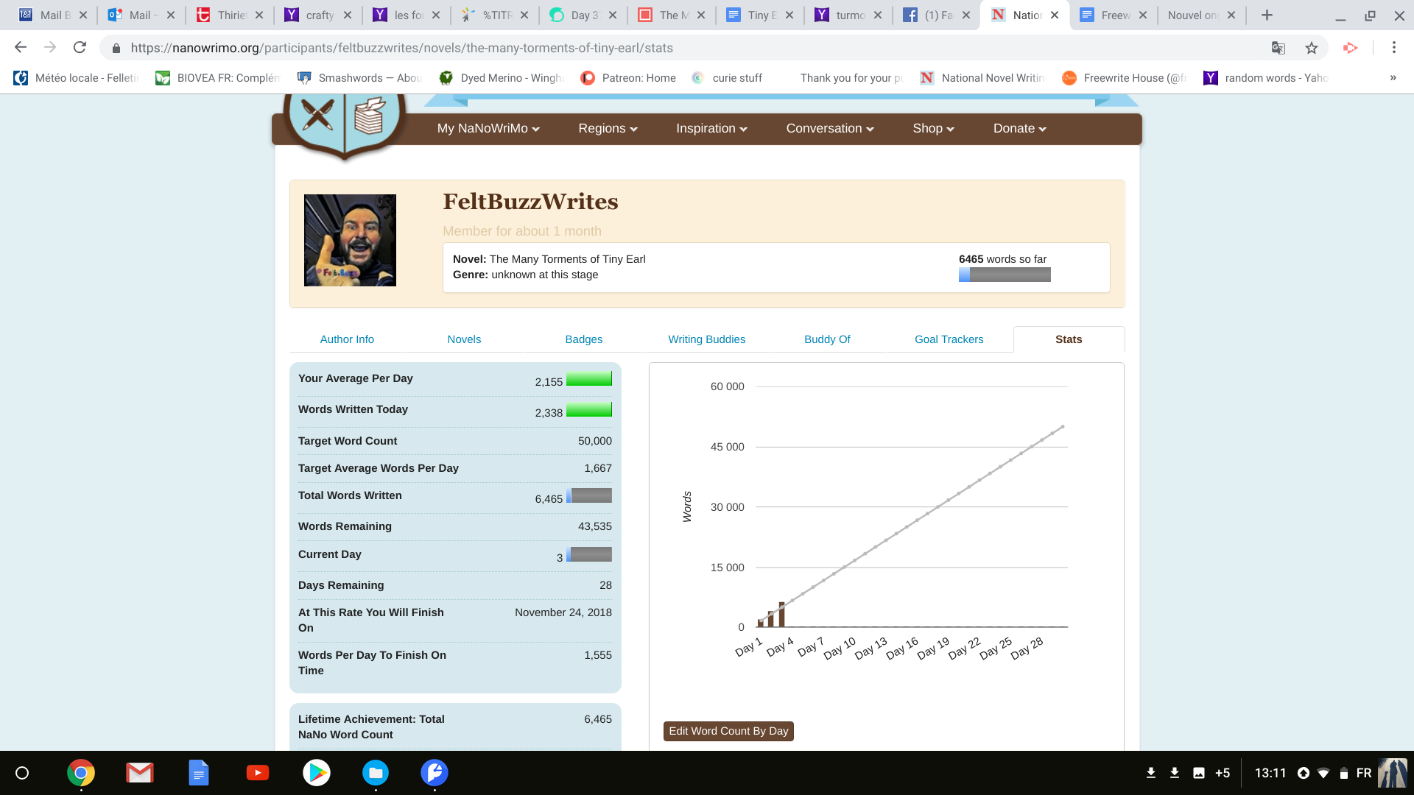Click the FeltBuzzWrites profile photo

click(350, 240)
